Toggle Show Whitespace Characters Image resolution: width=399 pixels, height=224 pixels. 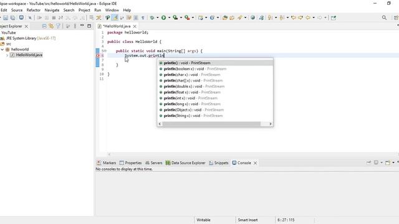point(143,17)
